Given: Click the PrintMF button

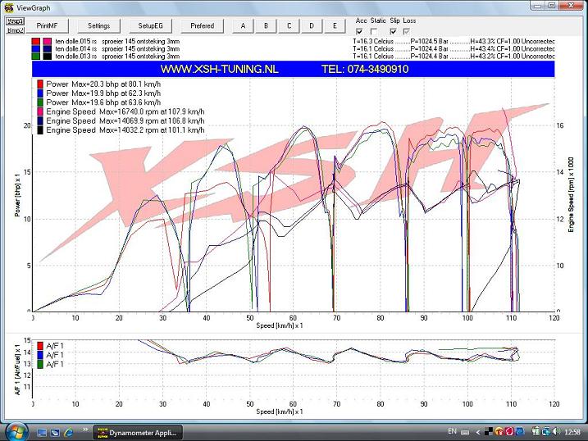Looking at the screenshot, I should coord(48,26).
